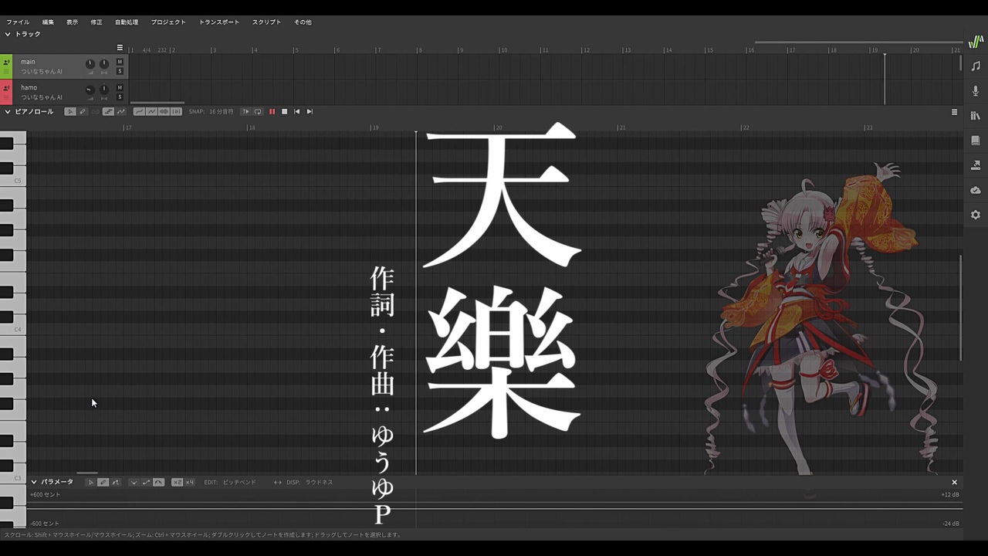This screenshot has height=556, width=988.
Task: Open the SNAP 16分音符 dropdown
Action: [x=221, y=112]
